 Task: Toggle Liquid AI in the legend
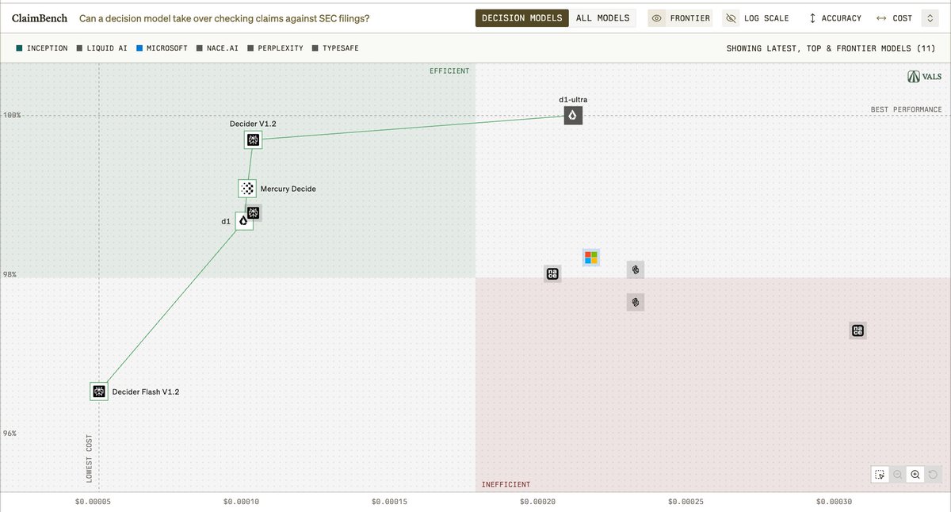click(102, 48)
